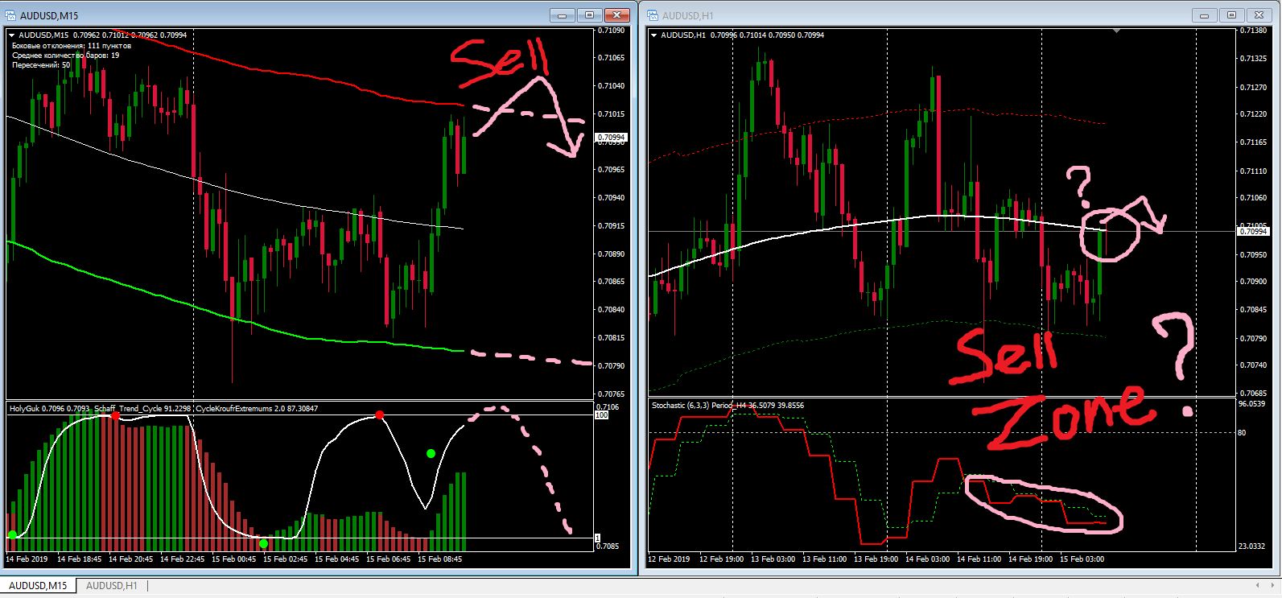Screen dimensions: 1282x598
Task: Click the 96.0539 stochastic scale value
Action: tap(1252, 404)
